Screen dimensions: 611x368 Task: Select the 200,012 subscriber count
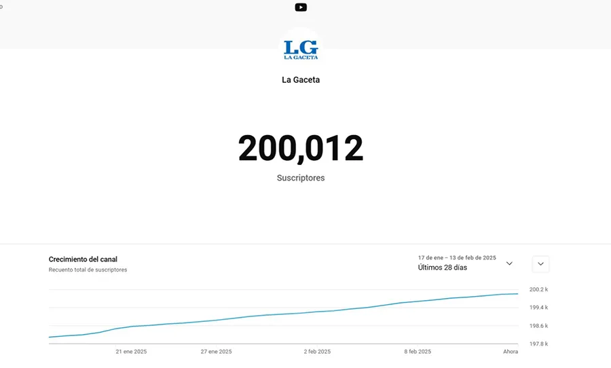point(301,148)
